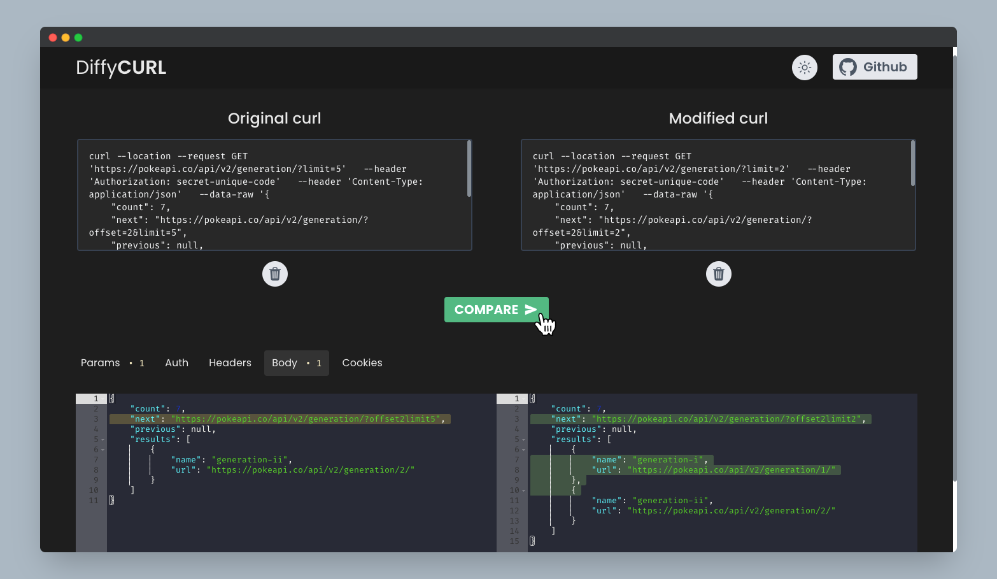
Task: Click the highlighted "next" line with offset2limit5
Action: [280, 419]
